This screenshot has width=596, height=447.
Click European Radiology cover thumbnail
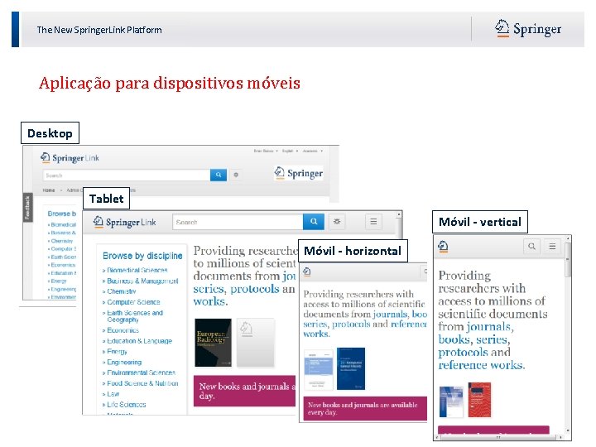pos(213,343)
